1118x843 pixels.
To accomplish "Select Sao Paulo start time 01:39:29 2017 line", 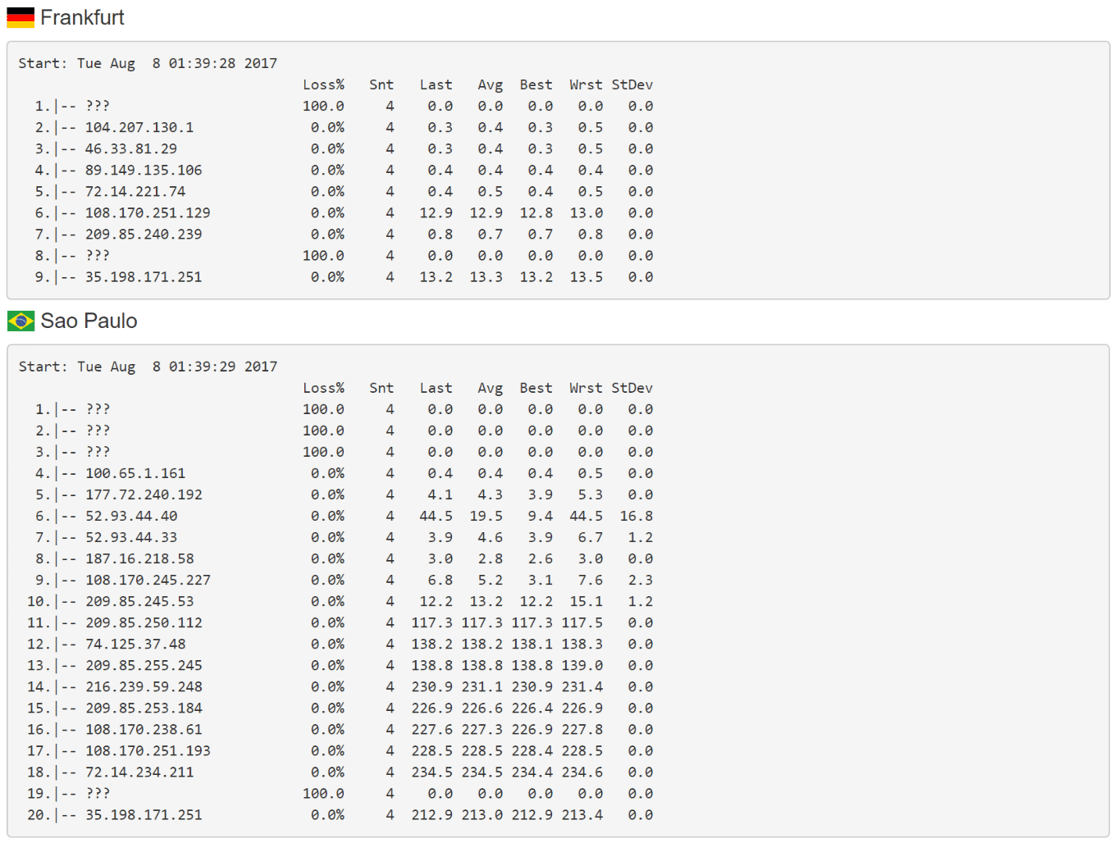I will click(148, 367).
